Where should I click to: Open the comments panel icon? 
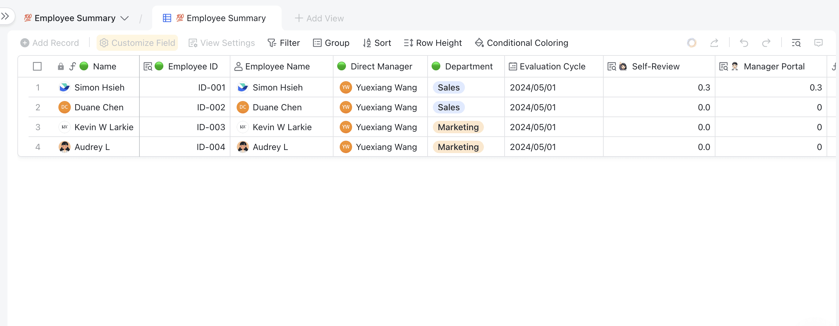pyautogui.click(x=818, y=43)
